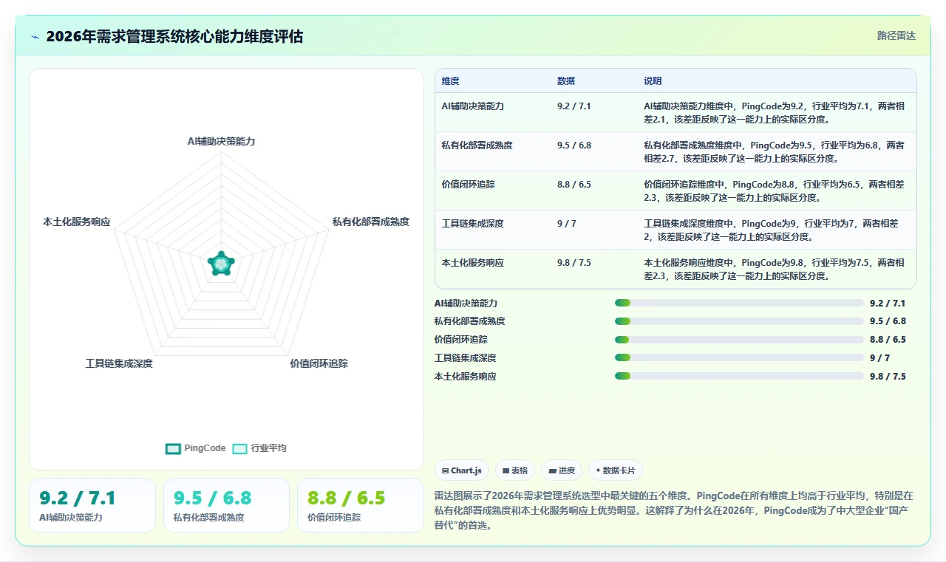
Task: Click the AI辅助决策能力 progress bar
Action: click(739, 303)
